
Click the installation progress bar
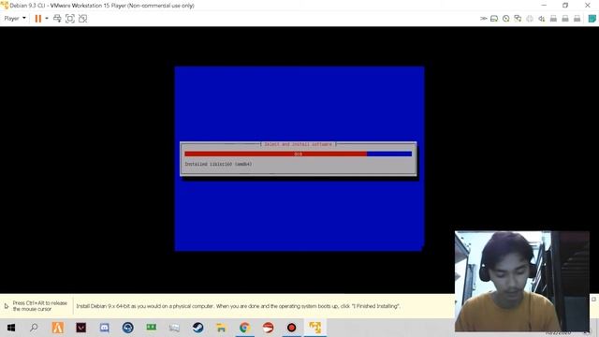298,154
